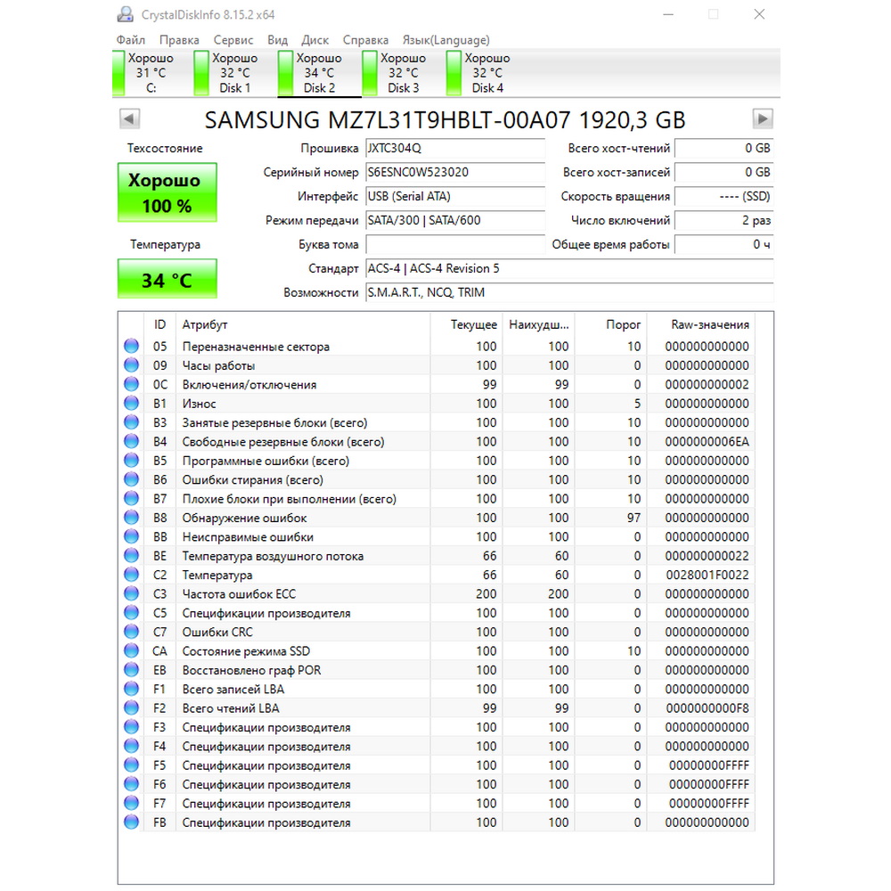Open the Файл menu
The height and width of the screenshot is (891, 891).
click(x=131, y=40)
